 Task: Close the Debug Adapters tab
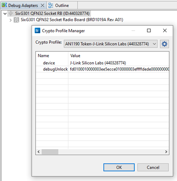click(x=42, y=5)
